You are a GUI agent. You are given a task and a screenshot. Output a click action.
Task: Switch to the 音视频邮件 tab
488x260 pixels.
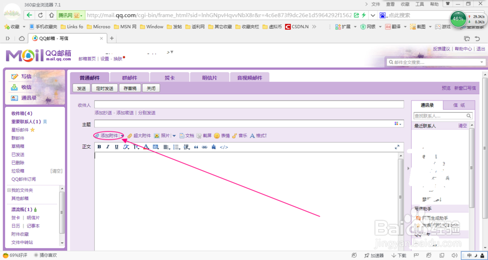click(x=249, y=78)
